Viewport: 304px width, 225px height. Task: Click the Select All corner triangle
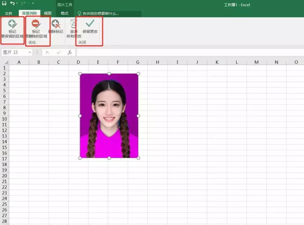[x=6, y=62]
